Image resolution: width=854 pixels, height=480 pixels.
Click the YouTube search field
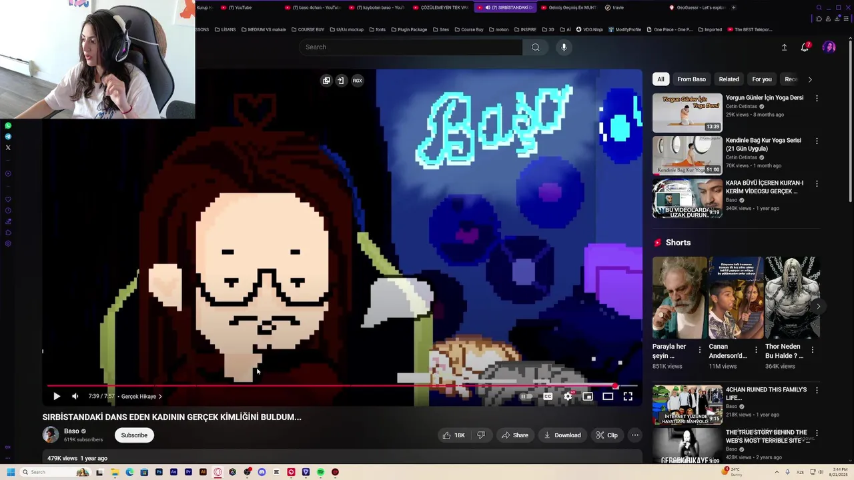click(411, 47)
